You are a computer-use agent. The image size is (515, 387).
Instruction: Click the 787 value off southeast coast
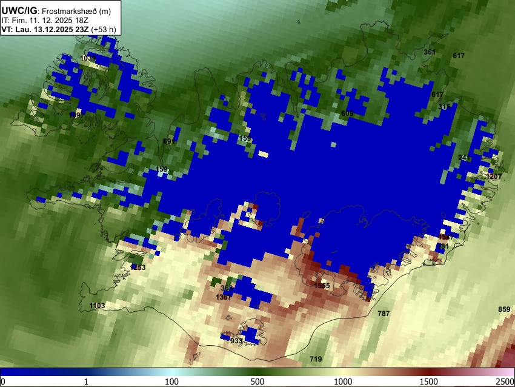[384, 314]
